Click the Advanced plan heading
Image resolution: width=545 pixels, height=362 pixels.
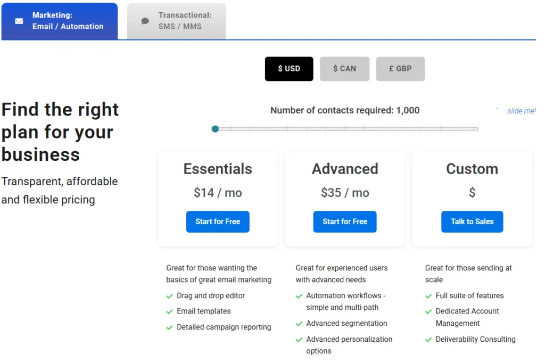point(345,169)
